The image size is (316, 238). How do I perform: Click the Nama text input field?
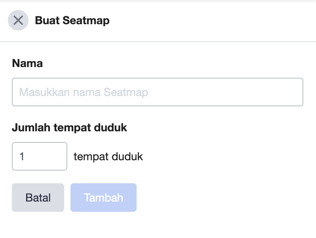[158, 92]
